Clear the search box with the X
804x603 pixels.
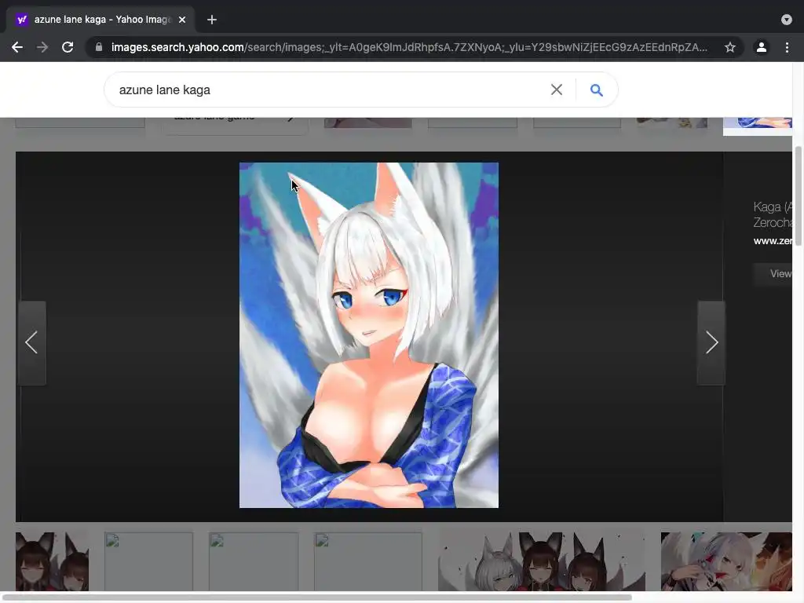coord(557,90)
